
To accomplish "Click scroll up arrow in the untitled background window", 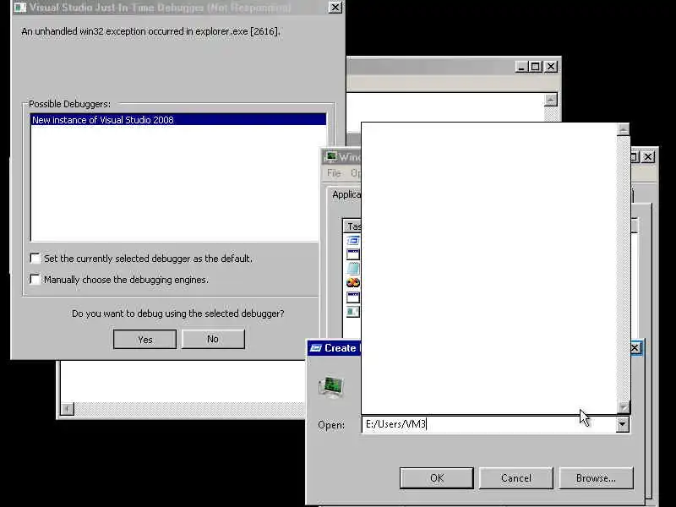I will click(x=551, y=100).
